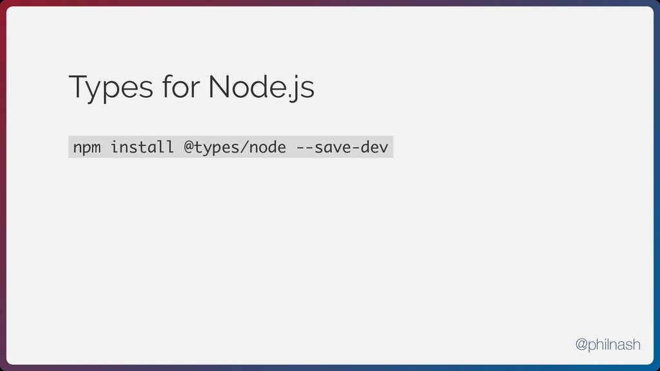The height and width of the screenshot is (371, 660).
Task: Select the word "for" in the heading
Action: point(174,88)
